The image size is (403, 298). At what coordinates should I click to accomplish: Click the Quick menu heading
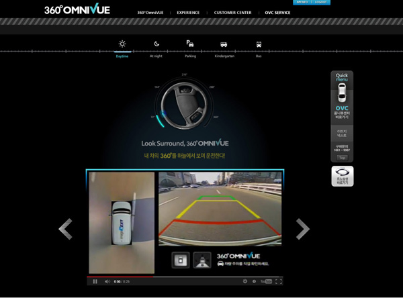pyautogui.click(x=342, y=77)
